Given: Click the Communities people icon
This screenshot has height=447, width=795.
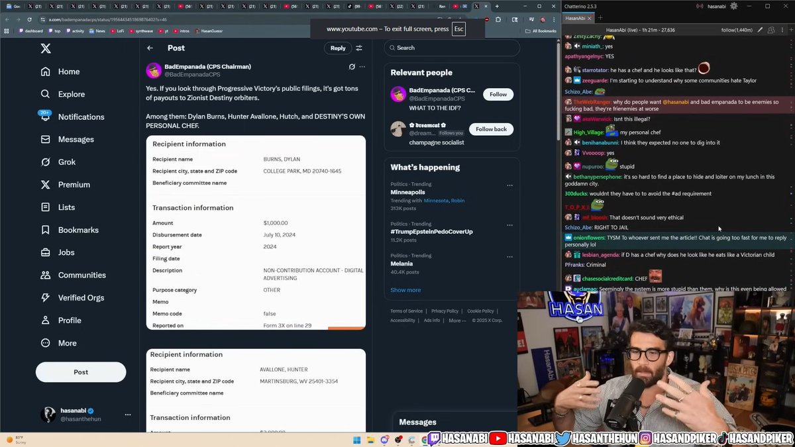Looking at the screenshot, I should pyautogui.click(x=46, y=275).
